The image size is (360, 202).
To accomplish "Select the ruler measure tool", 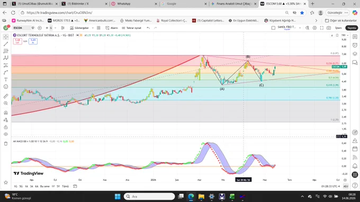I will click(6, 96).
